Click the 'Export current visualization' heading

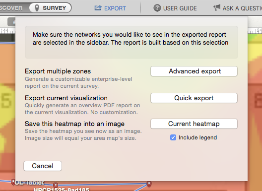coord(66,98)
